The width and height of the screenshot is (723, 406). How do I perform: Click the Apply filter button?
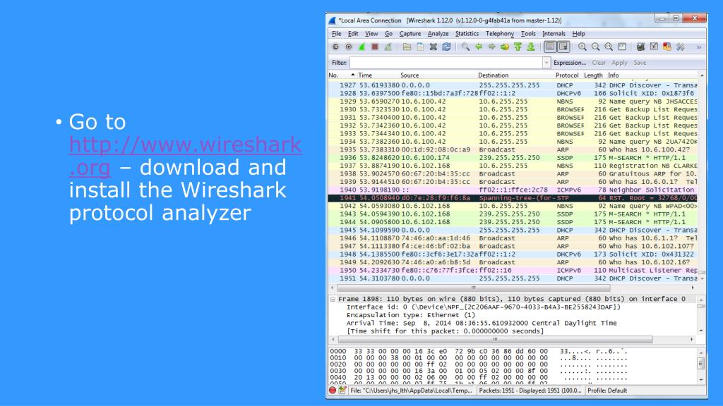tap(619, 63)
